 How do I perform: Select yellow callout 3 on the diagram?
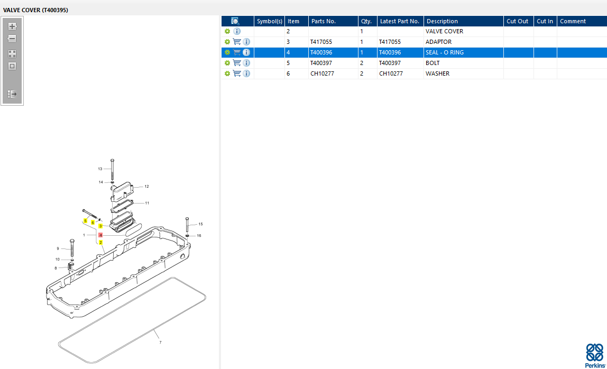100,226
